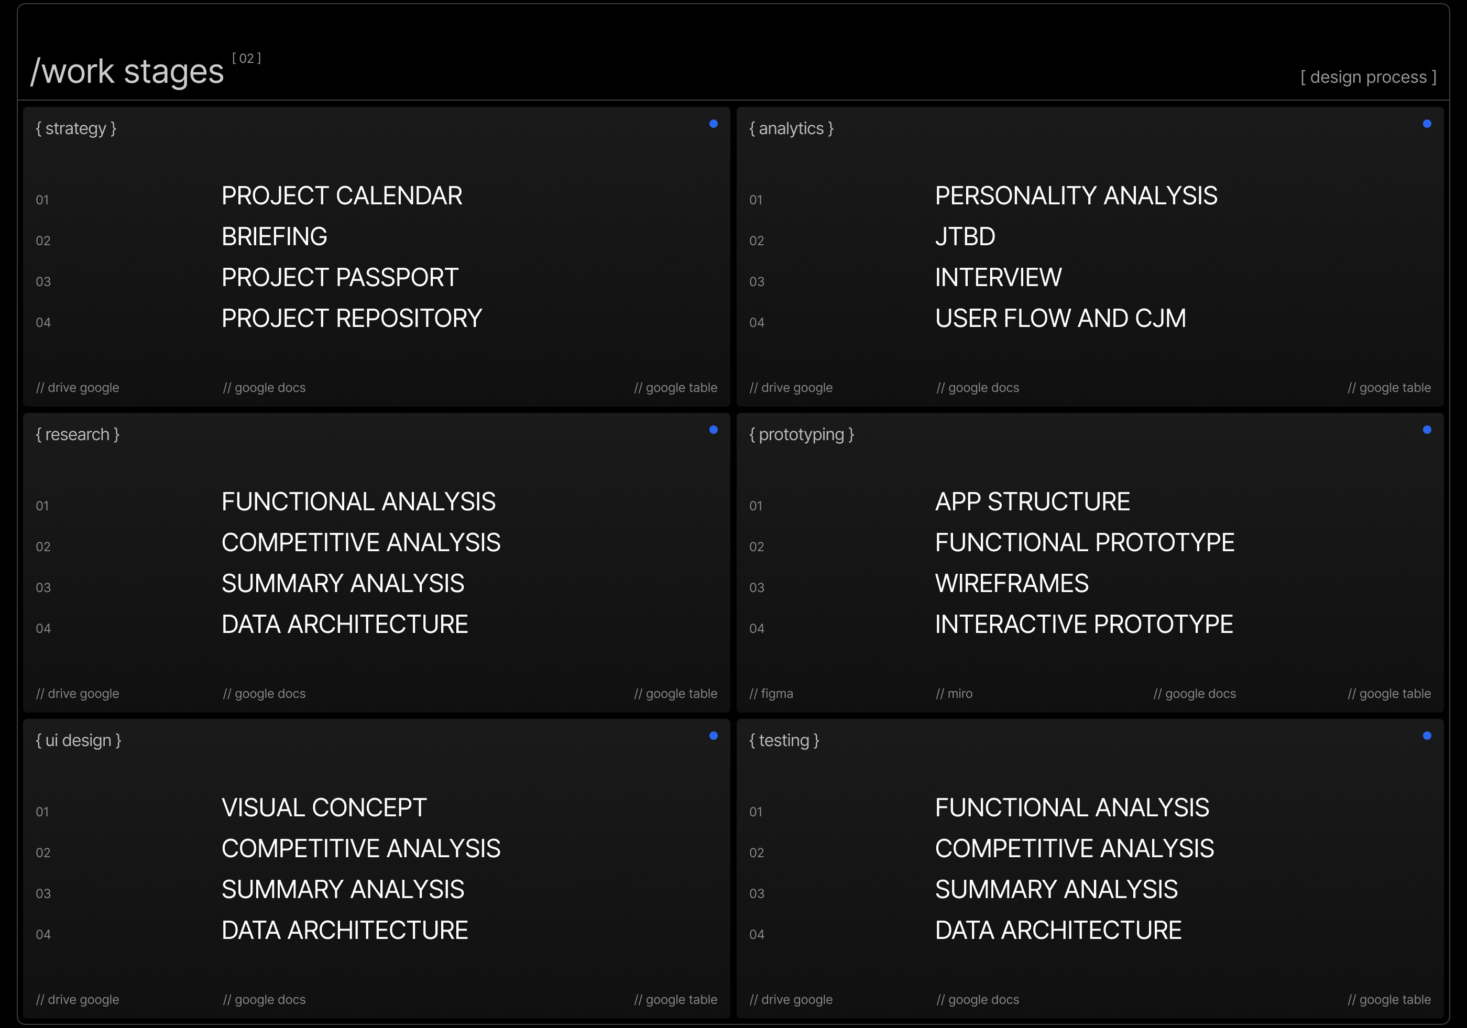Open PERSONALITY ANALYSIS in analytics
1467x1028 pixels.
coord(1075,196)
